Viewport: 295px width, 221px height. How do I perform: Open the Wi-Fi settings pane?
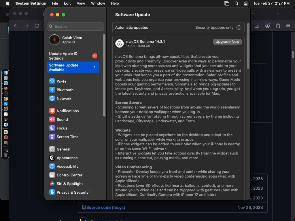point(58,81)
